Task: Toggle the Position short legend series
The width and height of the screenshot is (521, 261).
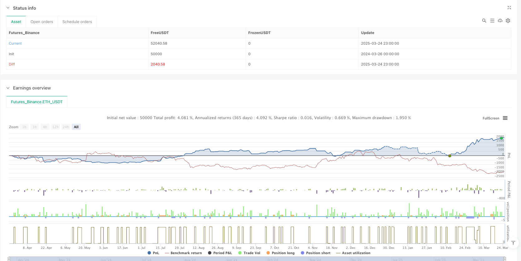Action: tap(316, 253)
